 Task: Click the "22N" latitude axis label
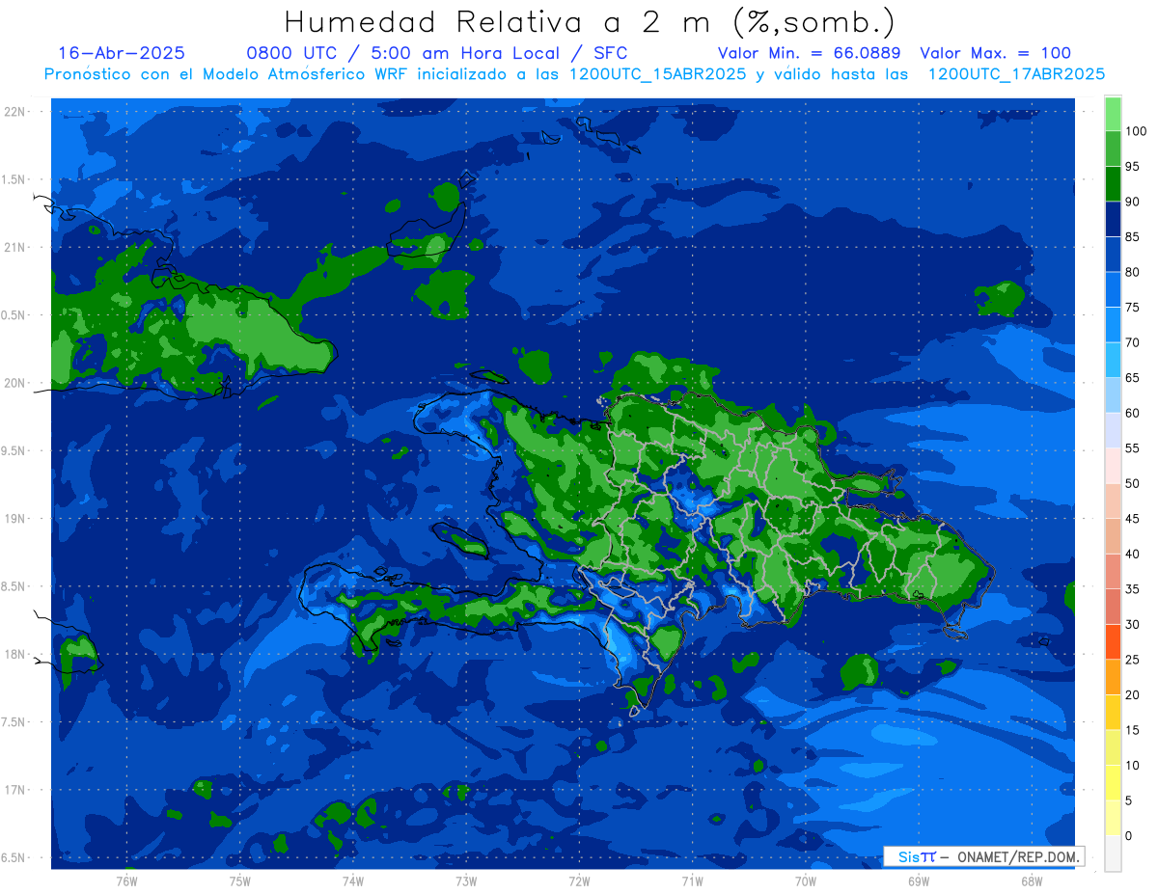(x=14, y=112)
